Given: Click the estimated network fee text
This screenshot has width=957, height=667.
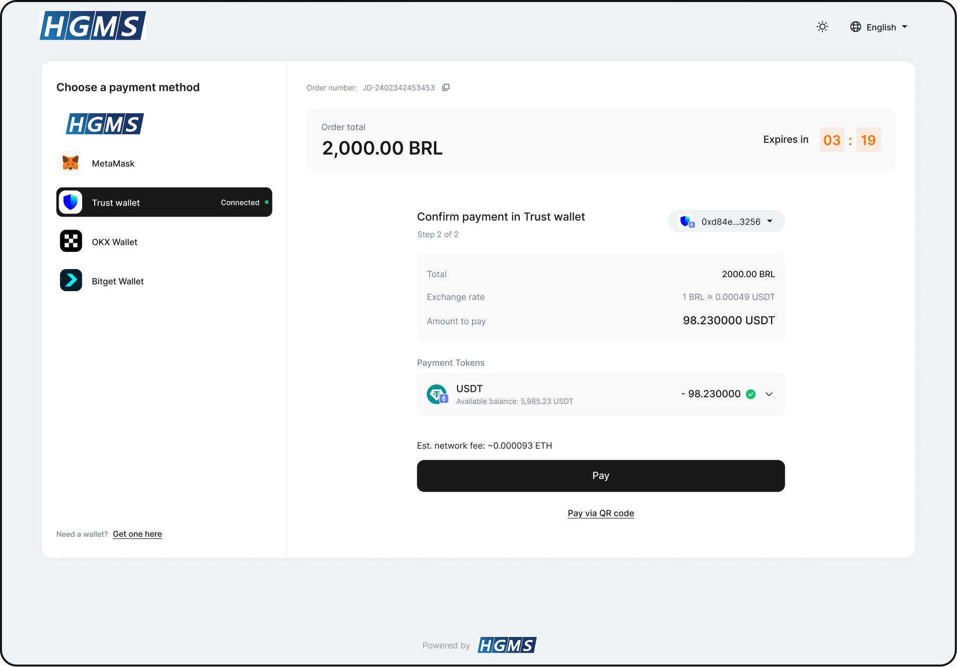Looking at the screenshot, I should click(485, 446).
